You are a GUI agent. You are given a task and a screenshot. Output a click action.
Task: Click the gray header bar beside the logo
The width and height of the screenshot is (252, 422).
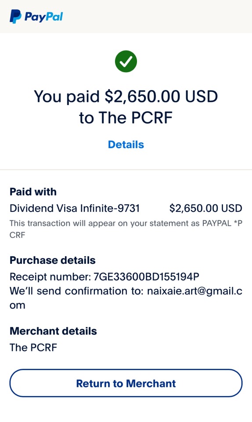[x=158, y=16]
